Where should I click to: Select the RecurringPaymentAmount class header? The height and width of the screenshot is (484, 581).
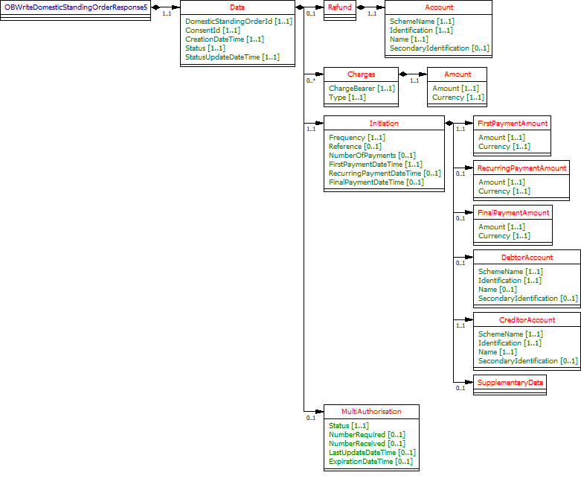pyautogui.click(x=521, y=168)
